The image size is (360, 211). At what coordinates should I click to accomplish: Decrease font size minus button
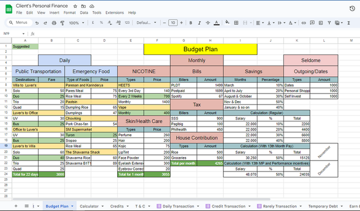(x=164, y=22)
